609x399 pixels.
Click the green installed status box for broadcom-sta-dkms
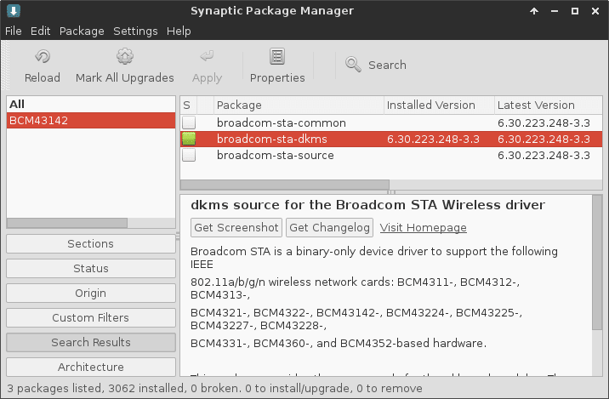pos(189,139)
